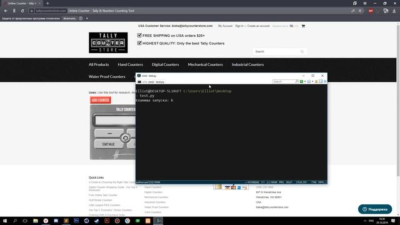Click the lock icon in cmd toolbar
This screenshot has width=400, height=225.
tap(316, 82)
